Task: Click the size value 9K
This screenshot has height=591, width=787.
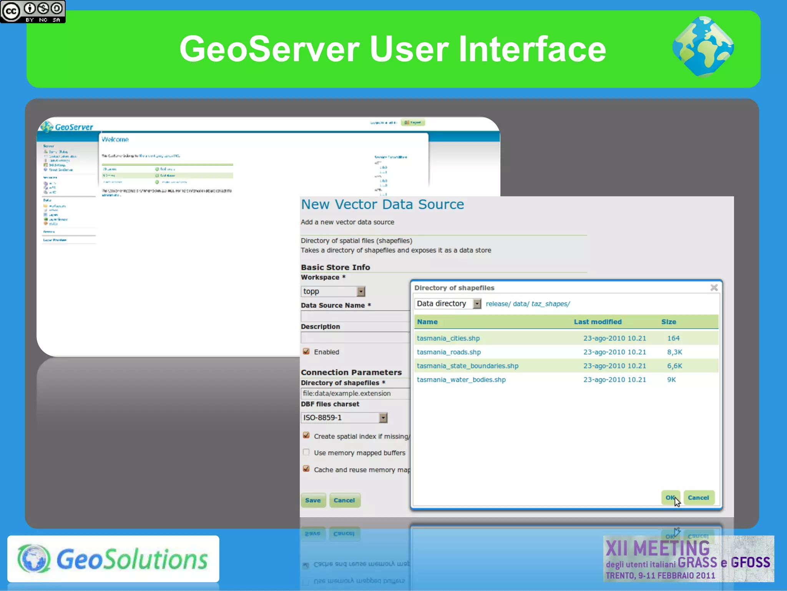Action: [x=671, y=380]
